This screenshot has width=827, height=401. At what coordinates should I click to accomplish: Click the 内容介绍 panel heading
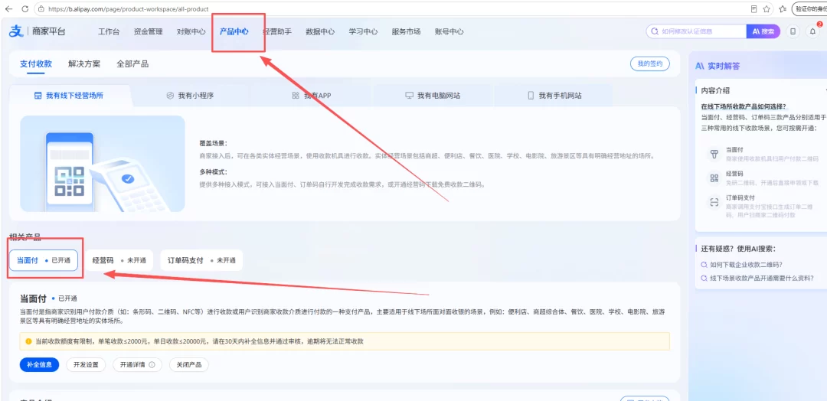715,90
